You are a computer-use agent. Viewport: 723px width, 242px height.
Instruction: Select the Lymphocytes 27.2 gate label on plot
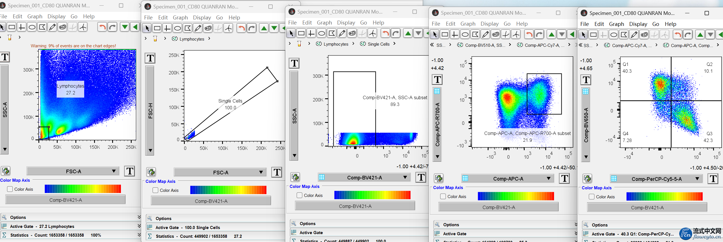70,89
